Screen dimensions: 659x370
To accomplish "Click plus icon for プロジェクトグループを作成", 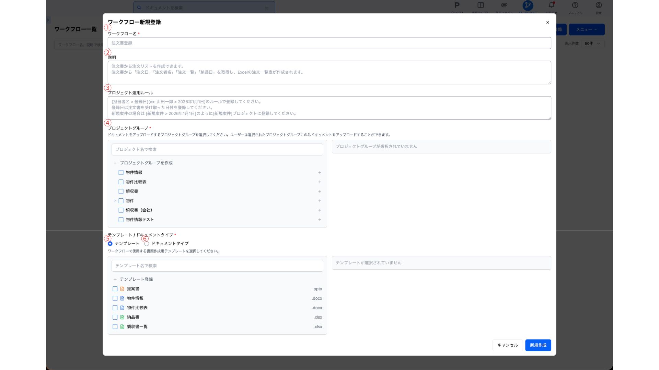I will (115, 163).
